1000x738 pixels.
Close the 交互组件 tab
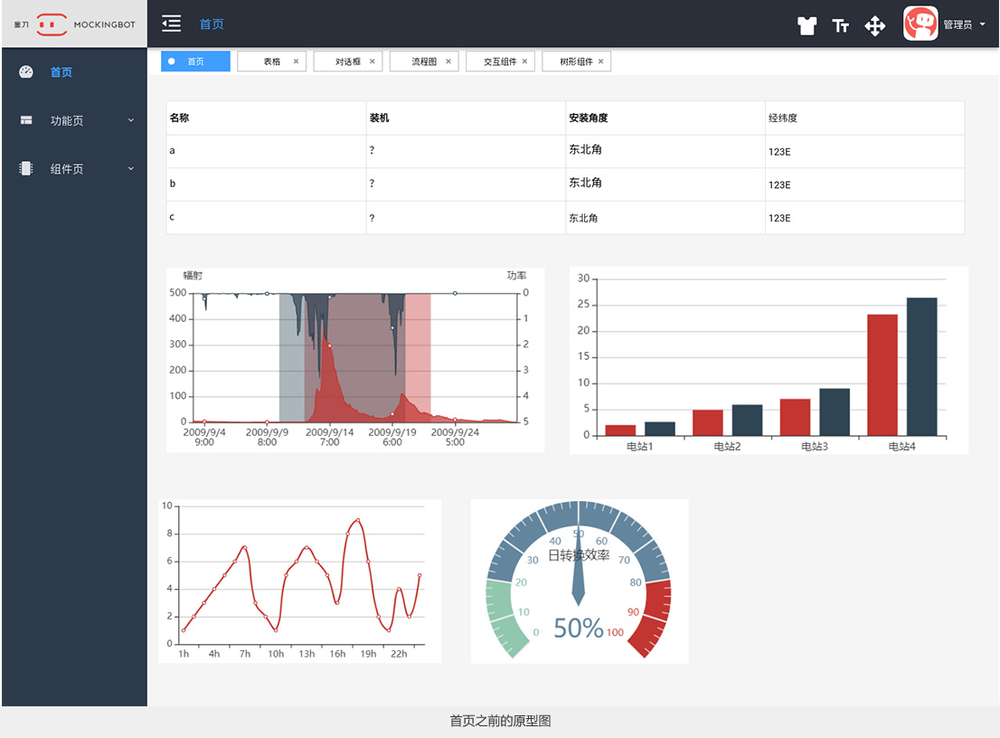[525, 61]
